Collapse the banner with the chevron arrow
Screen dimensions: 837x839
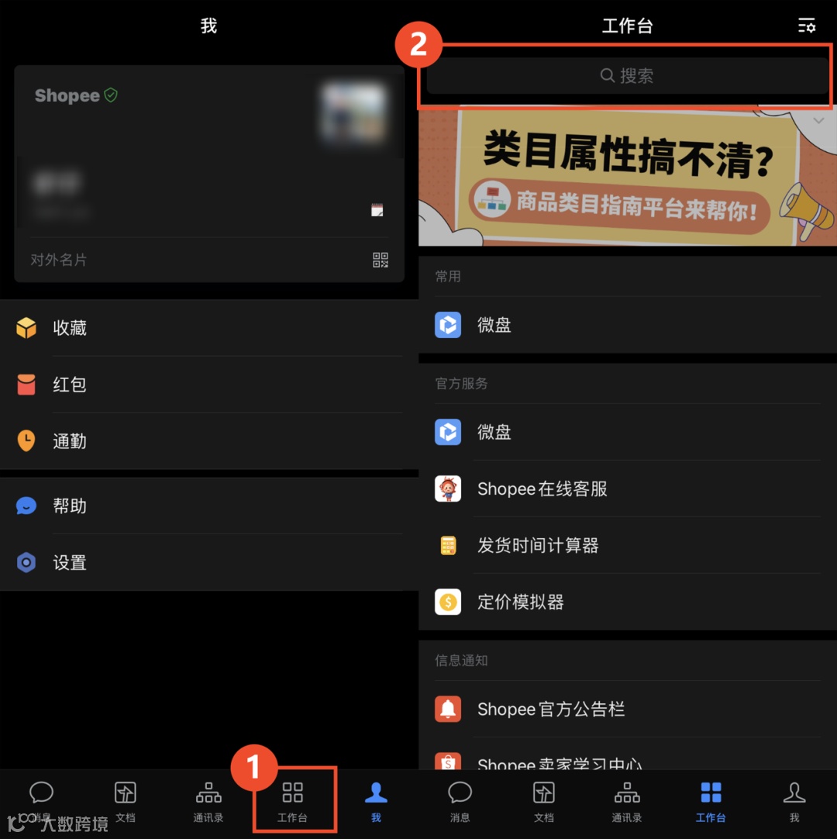pos(819,121)
